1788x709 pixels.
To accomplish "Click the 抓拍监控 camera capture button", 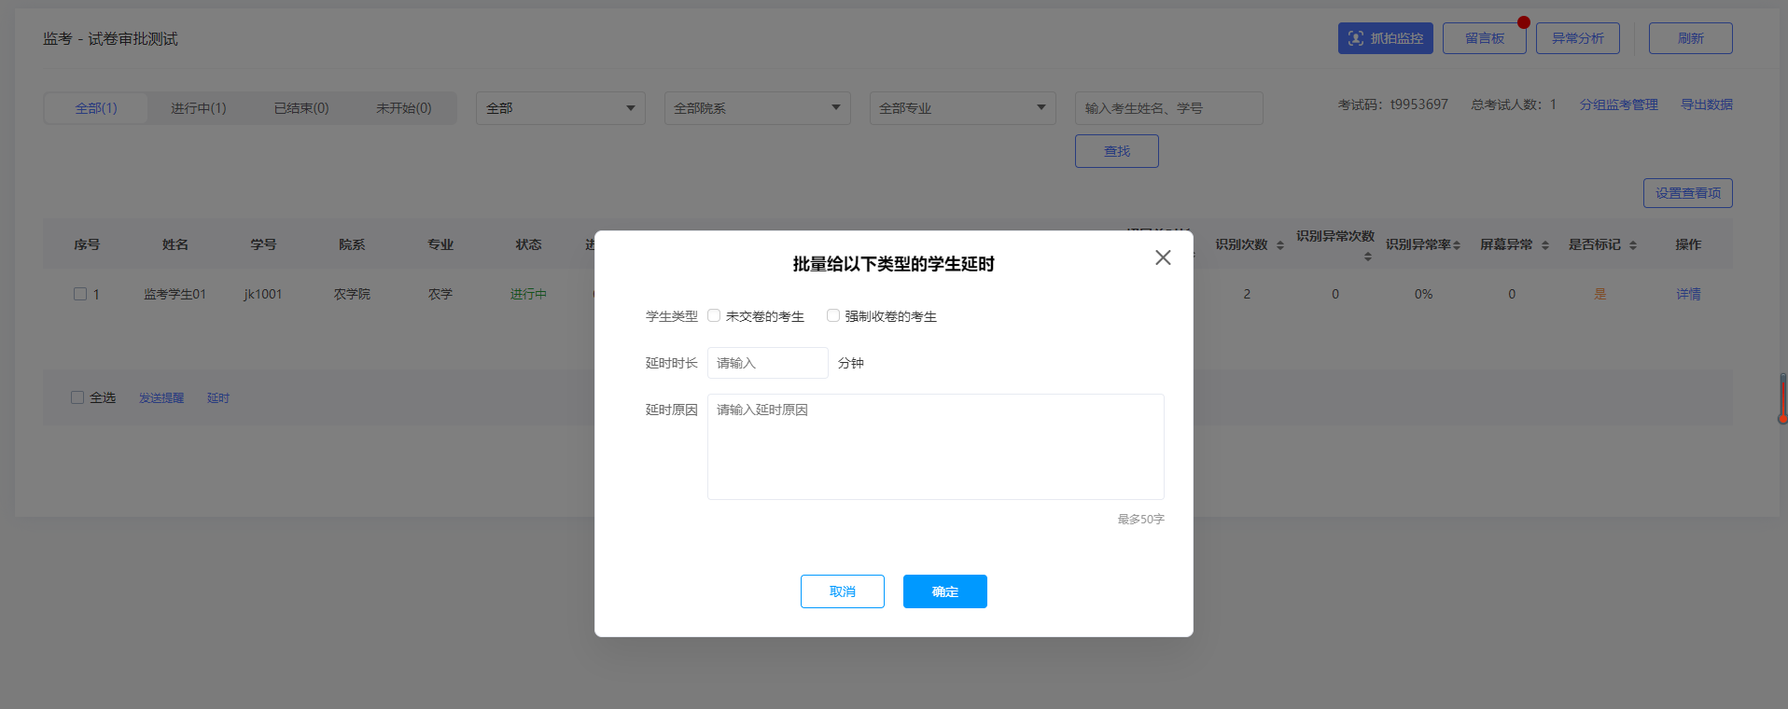I will tap(1386, 38).
